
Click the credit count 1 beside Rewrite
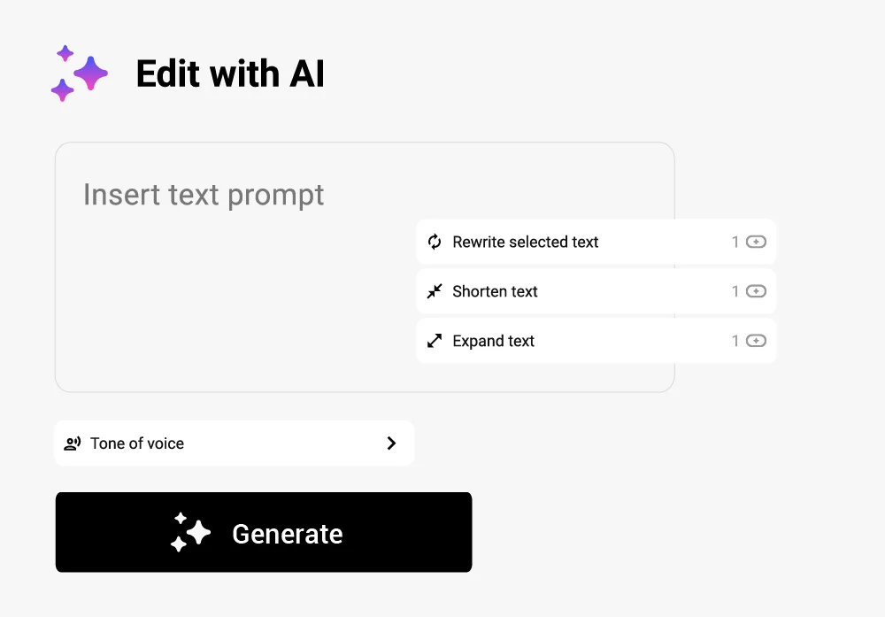(735, 243)
